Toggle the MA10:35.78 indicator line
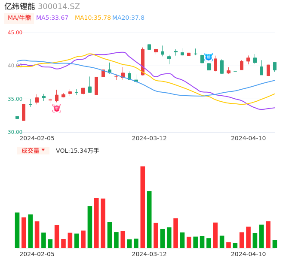The height and width of the screenshot is (260, 295). click(92, 18)
